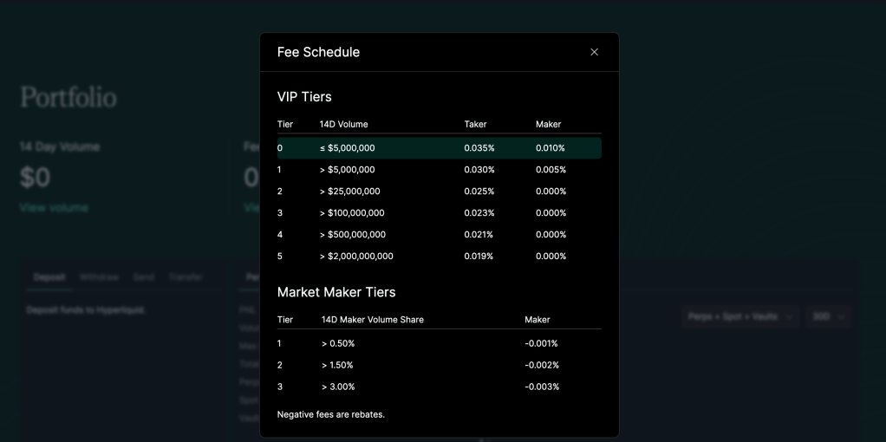Open the Send tab

pos(144,277)
